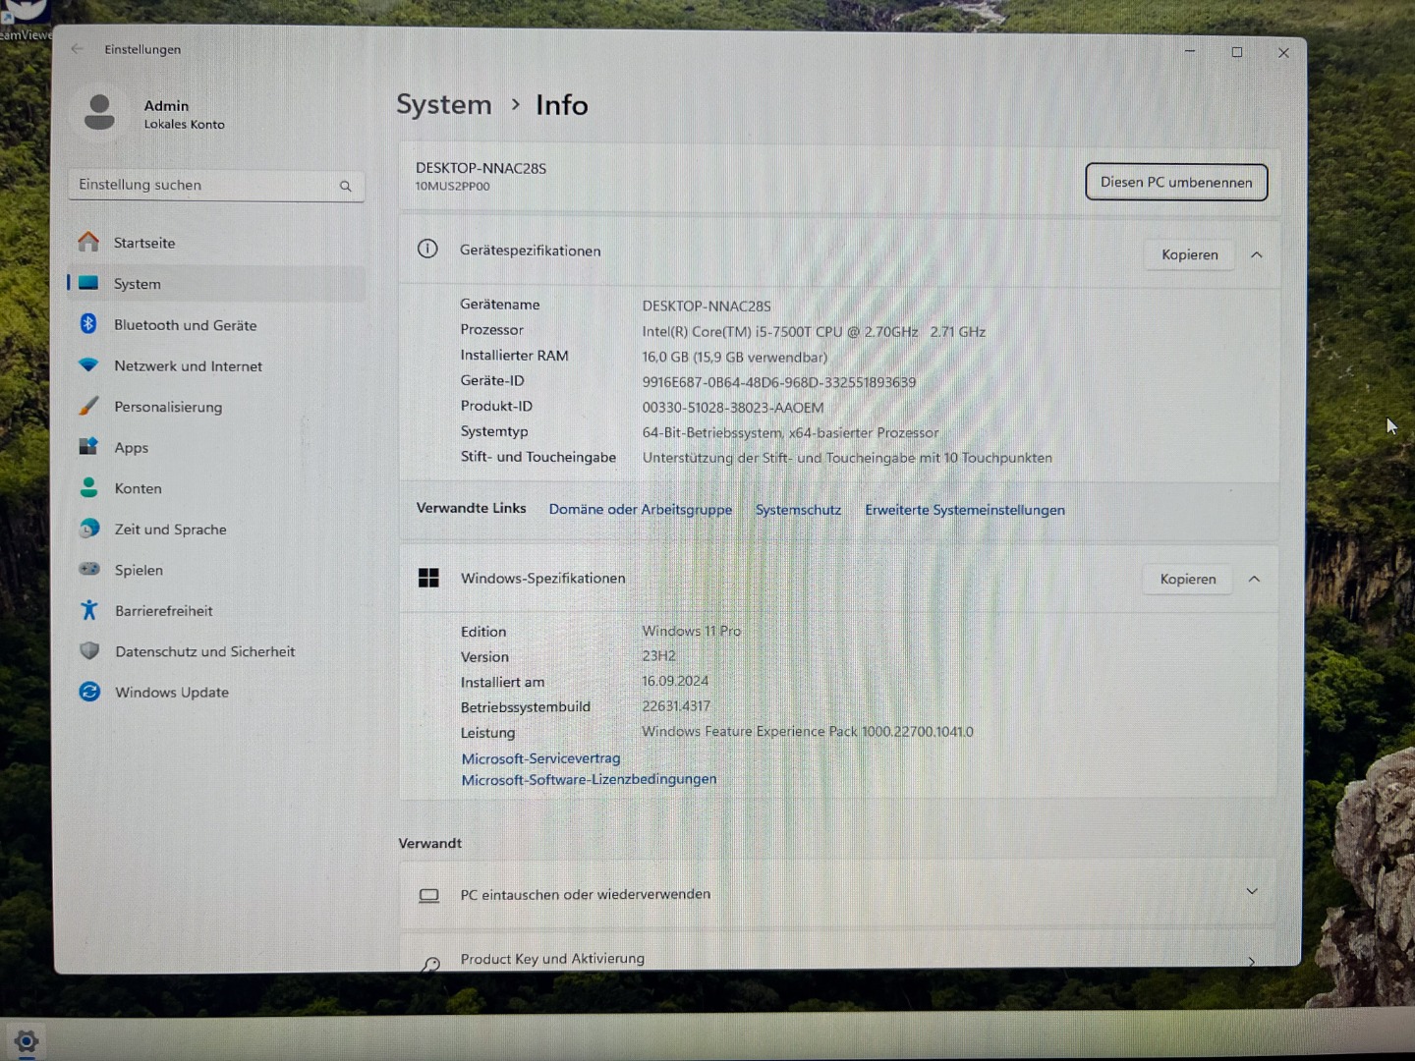The image size is (1415, 1061).
Task: Click the Windows Feature Experience Pack value
Action: (x=808, y=731)
